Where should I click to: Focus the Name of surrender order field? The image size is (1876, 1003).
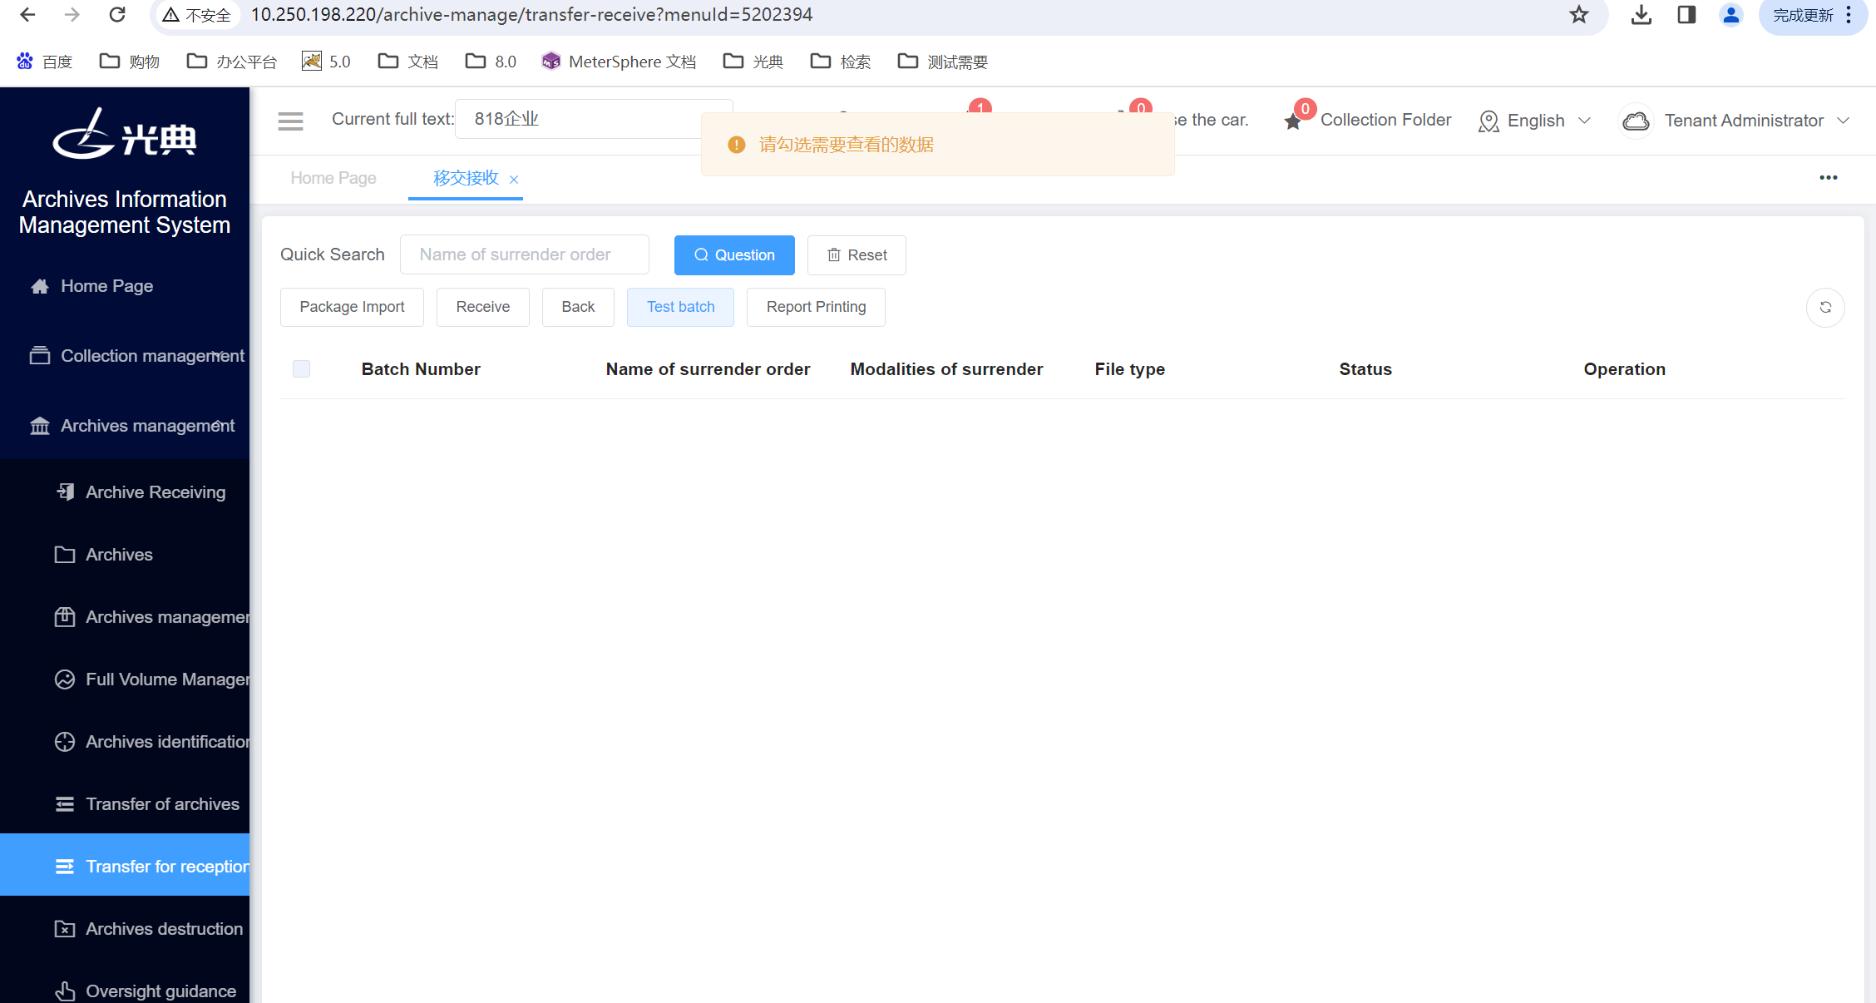coord(524,254)
